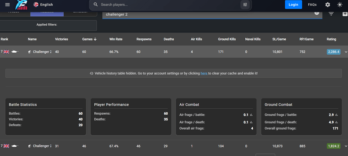348x156 pixels.
Task: Sort table by Win Rate column
Action: click(116, 39)
